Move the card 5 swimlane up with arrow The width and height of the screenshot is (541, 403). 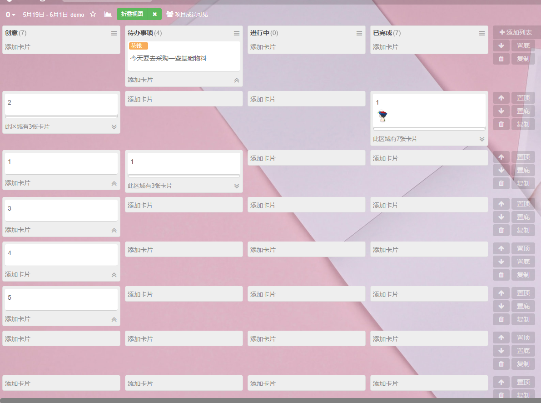(x=501, y=293)
